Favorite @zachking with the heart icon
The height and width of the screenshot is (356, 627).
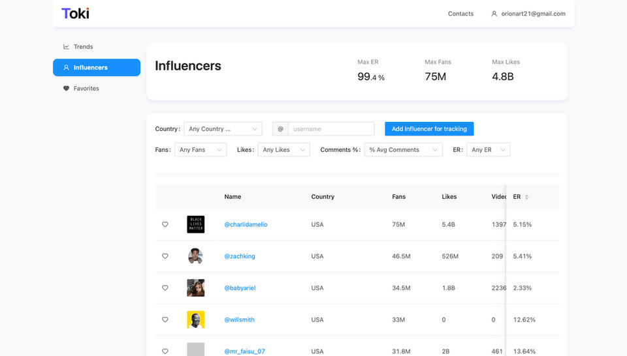coord(165,256)
